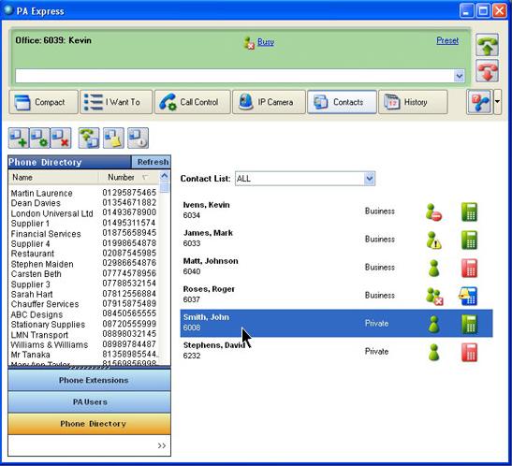Click the Refresh button in Phone Directory

click(x=153, y=162)
